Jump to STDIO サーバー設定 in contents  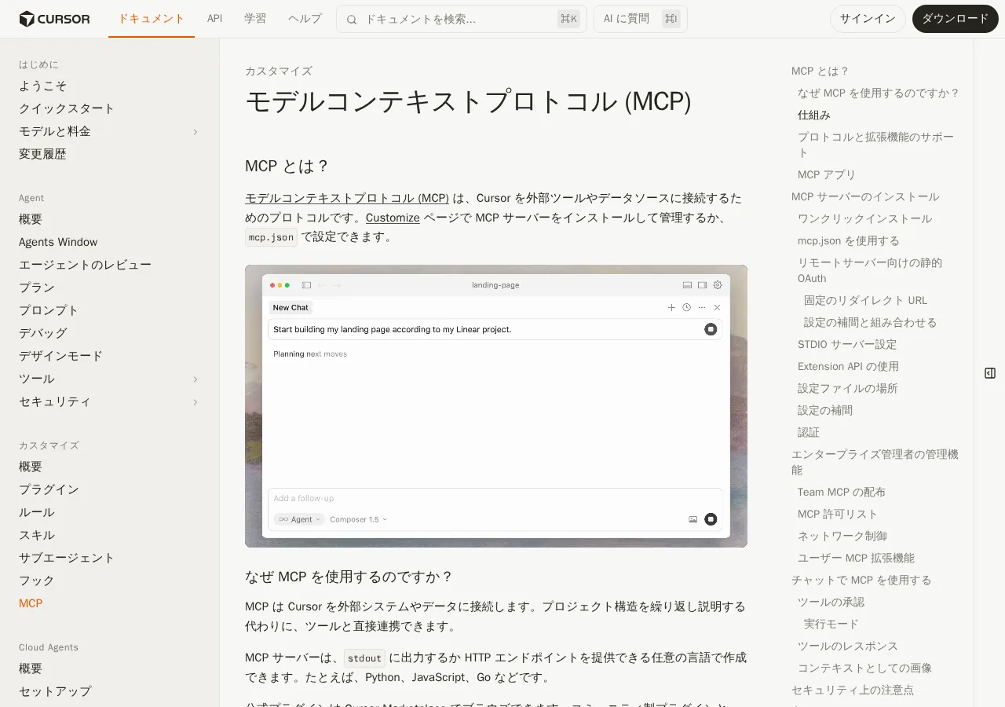[x=847, y=345]
